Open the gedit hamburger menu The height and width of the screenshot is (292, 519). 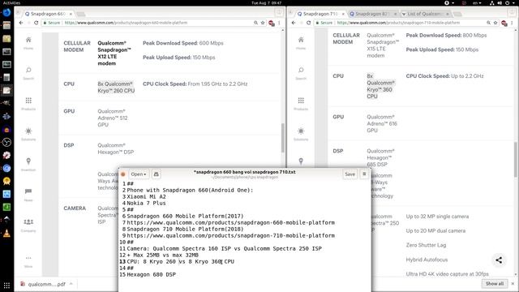(x=364, y=174)
